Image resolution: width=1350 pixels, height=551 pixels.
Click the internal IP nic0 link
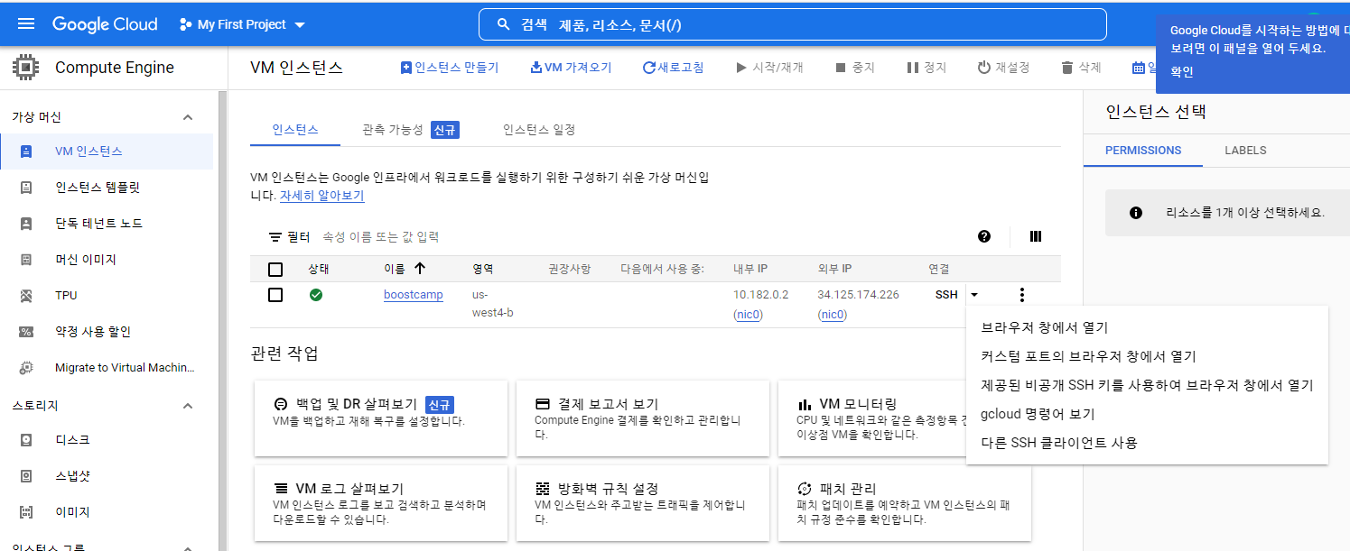(x=749, y=315)
